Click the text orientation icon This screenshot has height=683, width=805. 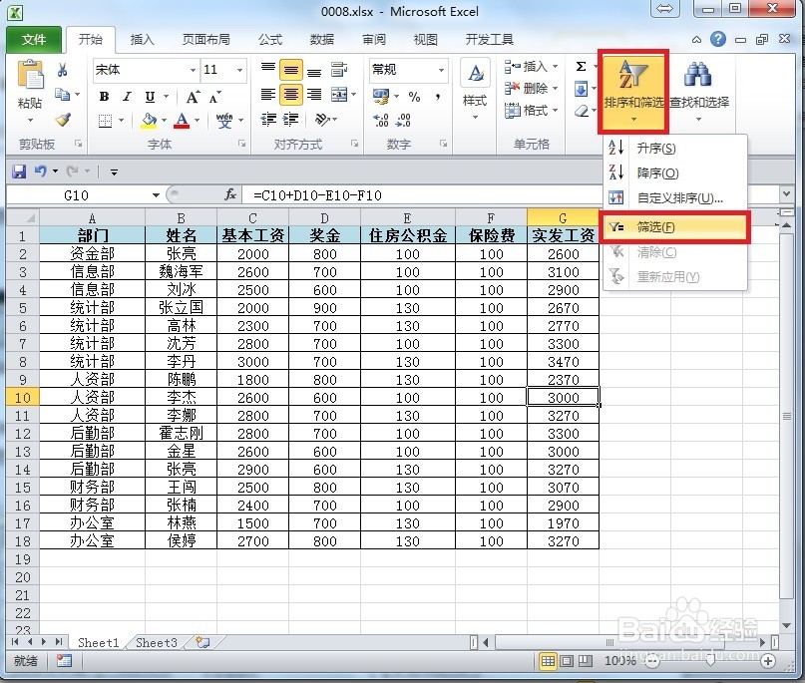coord(322,120)
